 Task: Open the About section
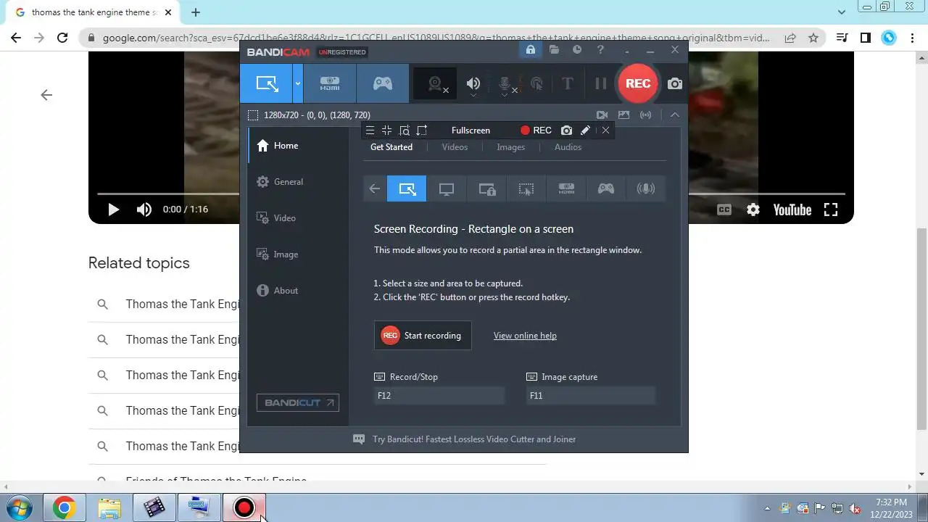click(298, 291)
